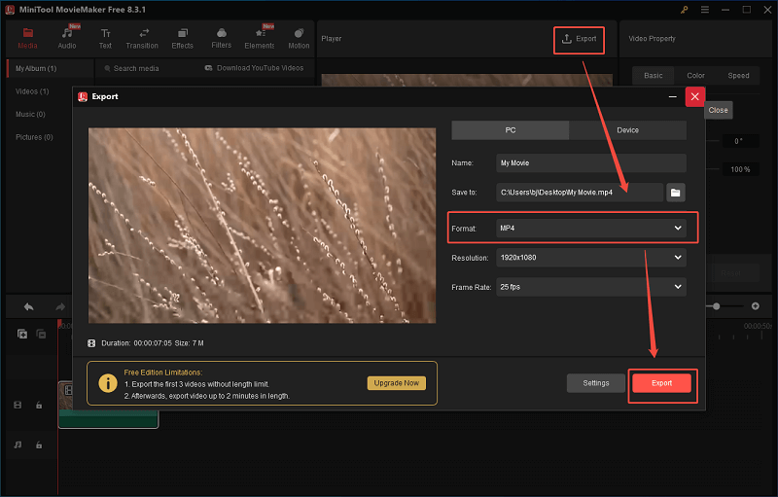The width and height of the screenshot is (778, 497).
Task: Click the folder icon beside Save to path
Action: 676,193
